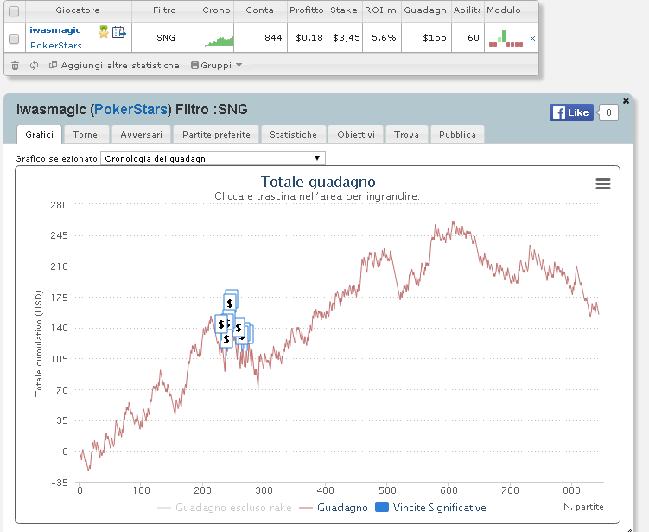Screen dimensions: 649x532
Task: Toggle Guadagno escluso rake legend series
Action: pos(225,508)
